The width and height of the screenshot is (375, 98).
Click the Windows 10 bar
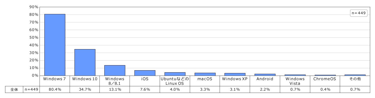(85, 62)
